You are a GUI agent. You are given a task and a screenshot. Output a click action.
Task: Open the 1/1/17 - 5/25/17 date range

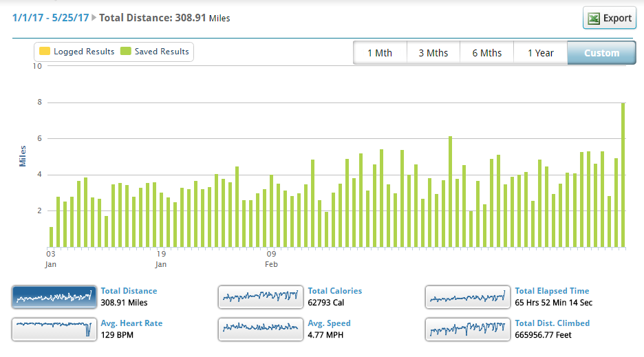coord(51,18)
